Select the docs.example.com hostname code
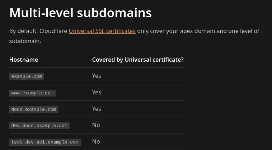This screenshot has height=150, width=272. [x=34, y=109]
